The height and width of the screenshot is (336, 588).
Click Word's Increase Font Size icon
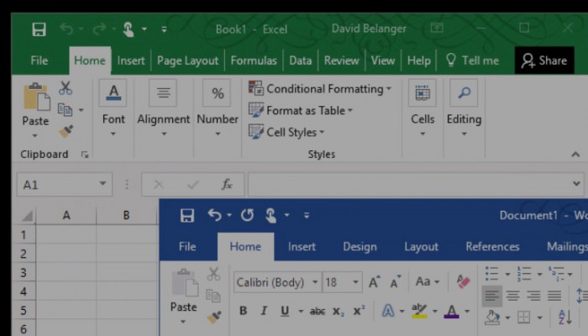[x=375, y=282]
